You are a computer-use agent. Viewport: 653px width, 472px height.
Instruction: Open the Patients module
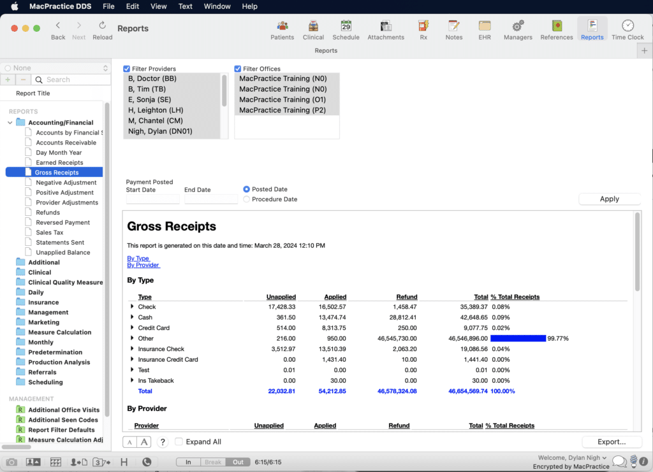[282, 30]
